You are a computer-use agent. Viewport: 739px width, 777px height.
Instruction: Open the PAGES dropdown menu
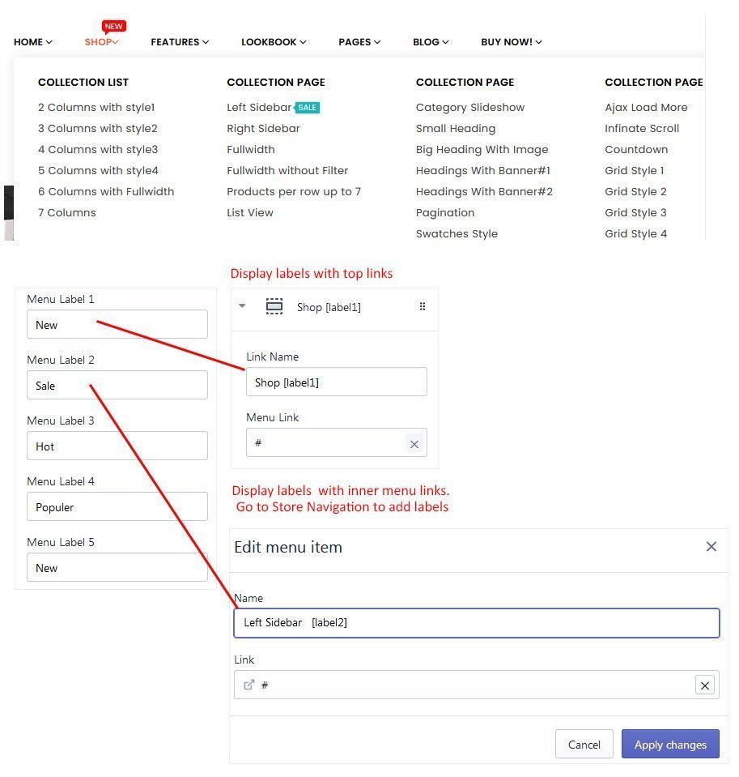(359, 42)
